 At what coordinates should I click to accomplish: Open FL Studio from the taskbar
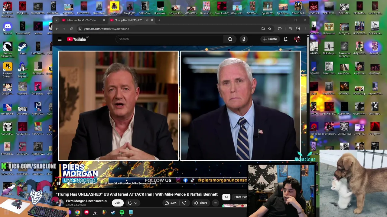click(104, 212)
